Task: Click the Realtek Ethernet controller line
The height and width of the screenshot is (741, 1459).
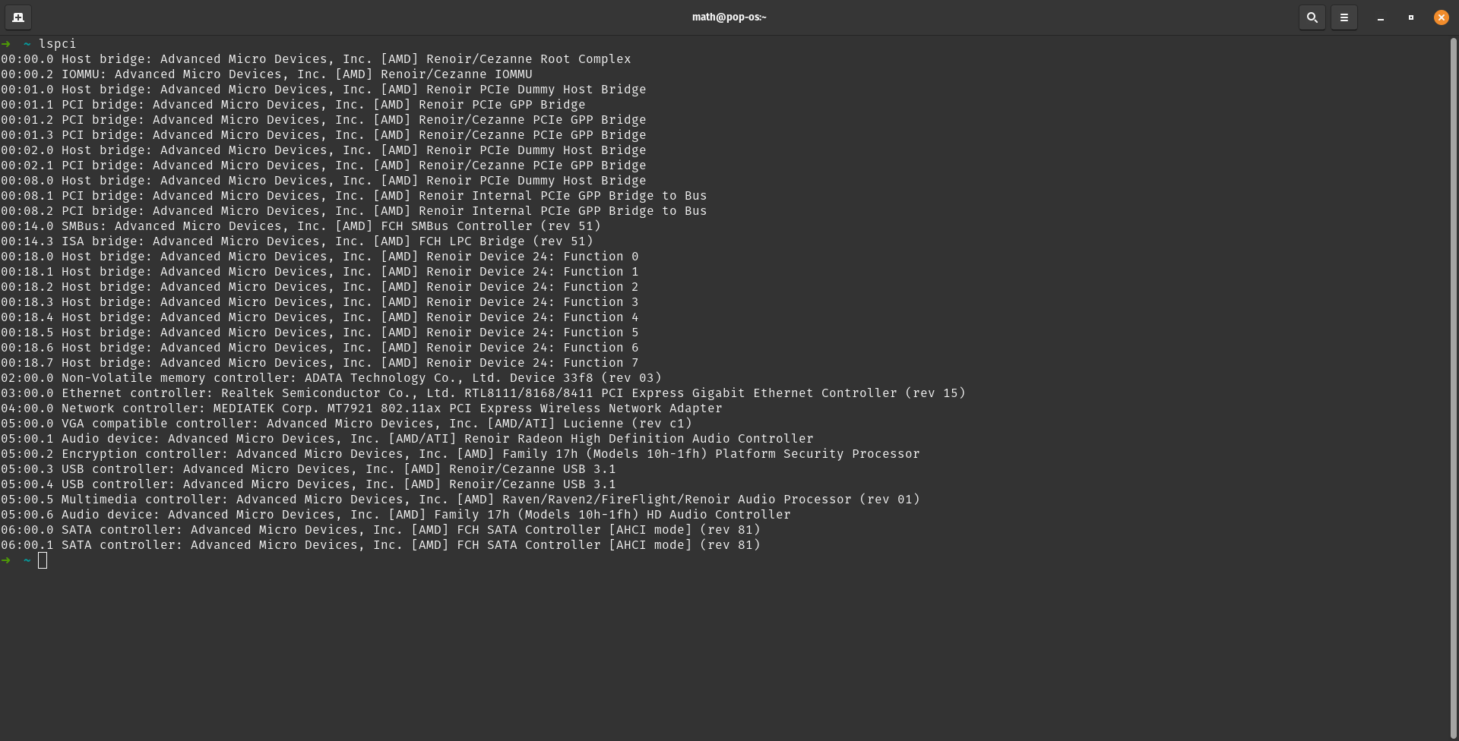Action: [483, 393]
